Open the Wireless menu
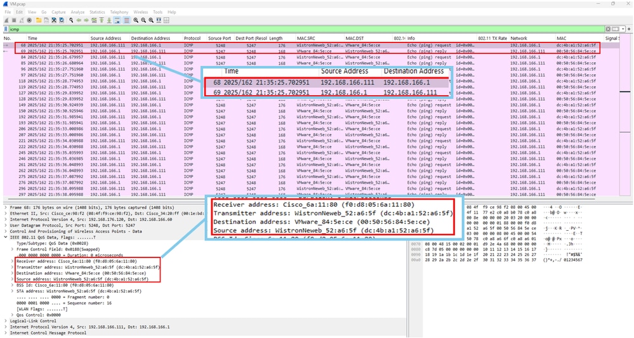This screenshot has height=338, width=634. tap(141, 12)
